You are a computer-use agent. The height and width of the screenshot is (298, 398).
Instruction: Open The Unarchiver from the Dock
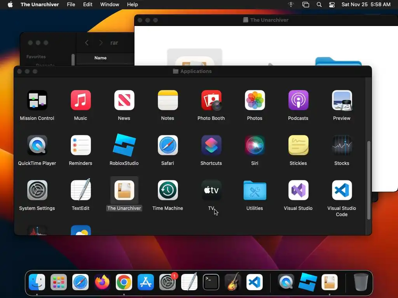click(330, 282)
